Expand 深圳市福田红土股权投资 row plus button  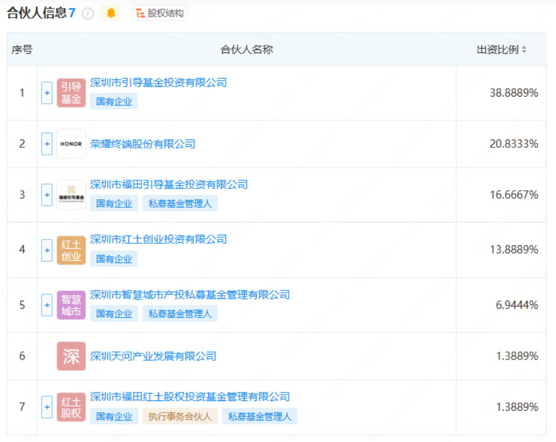47,407
